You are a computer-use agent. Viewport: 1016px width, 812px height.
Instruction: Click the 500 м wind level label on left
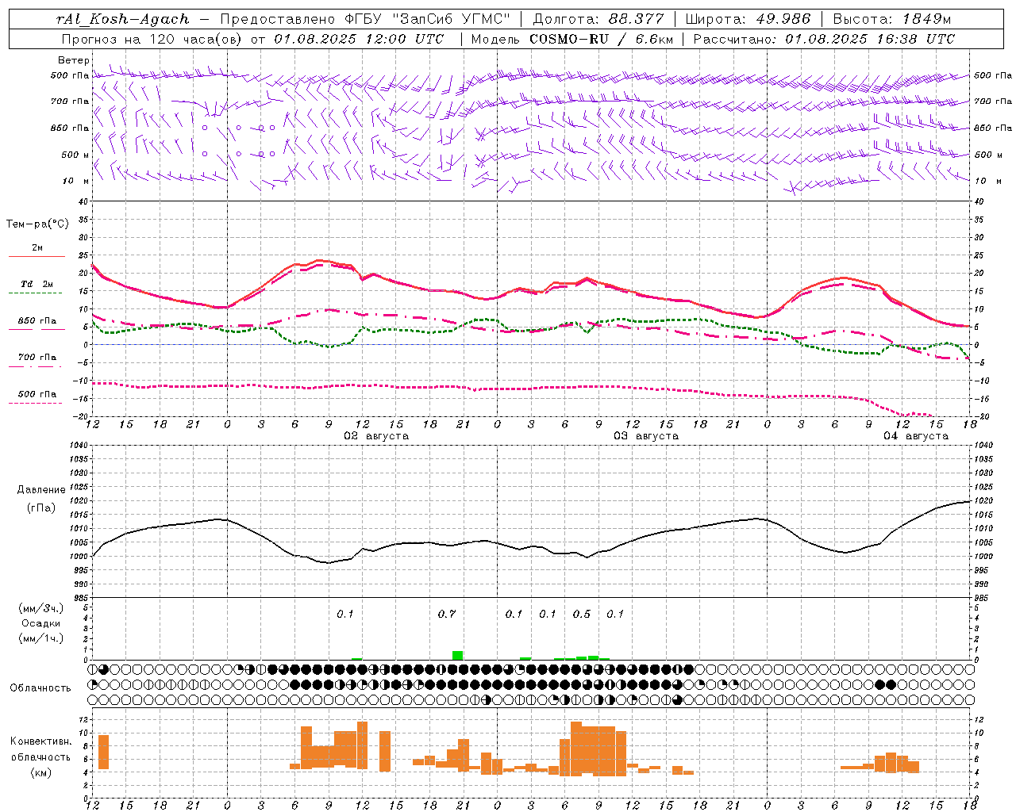tap(75, 155)
